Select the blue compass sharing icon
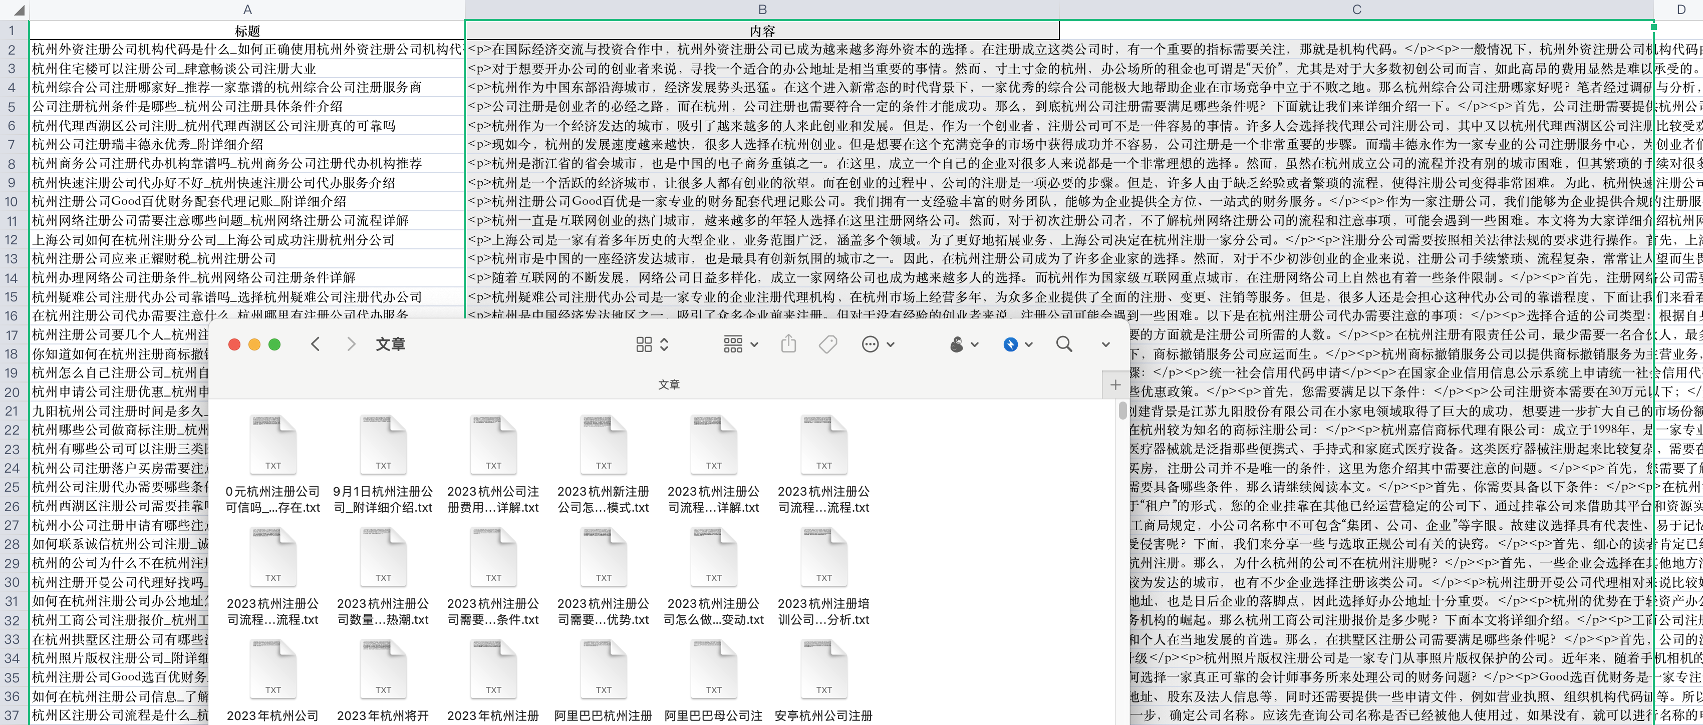 pos(1011,343)
